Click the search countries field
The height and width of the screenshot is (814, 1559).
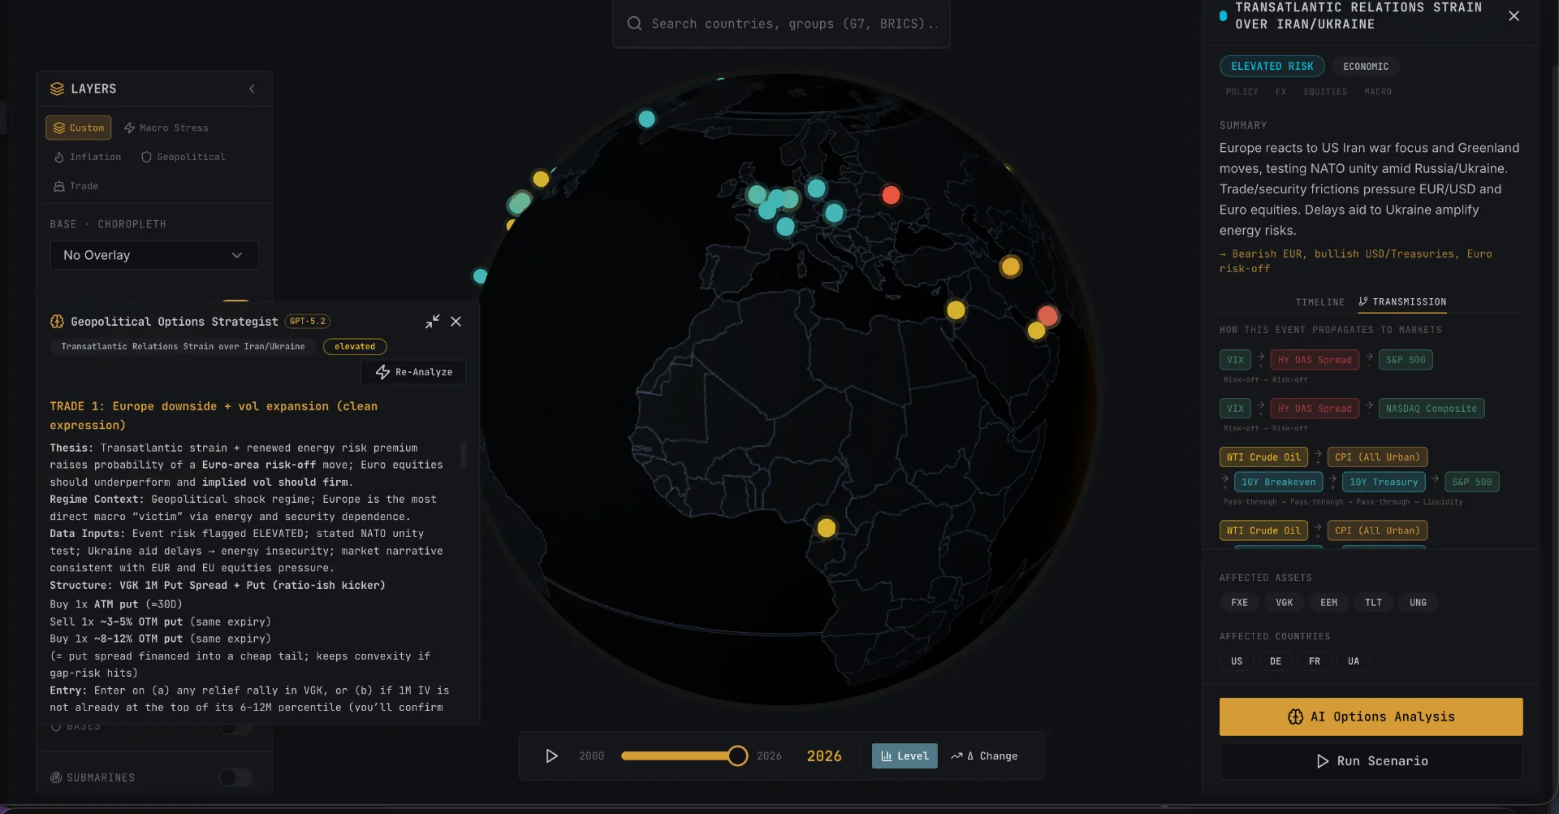click(x=781, y=24)
